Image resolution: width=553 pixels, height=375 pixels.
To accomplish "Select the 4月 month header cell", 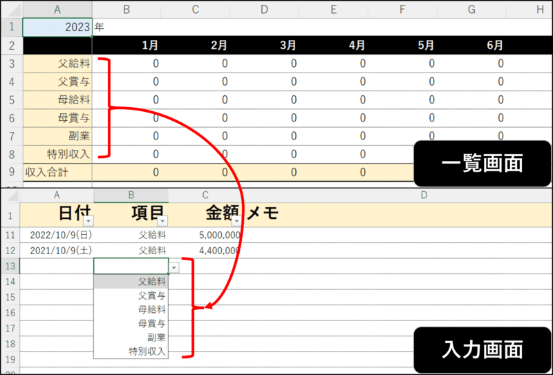I will click(x=334, y=46).
